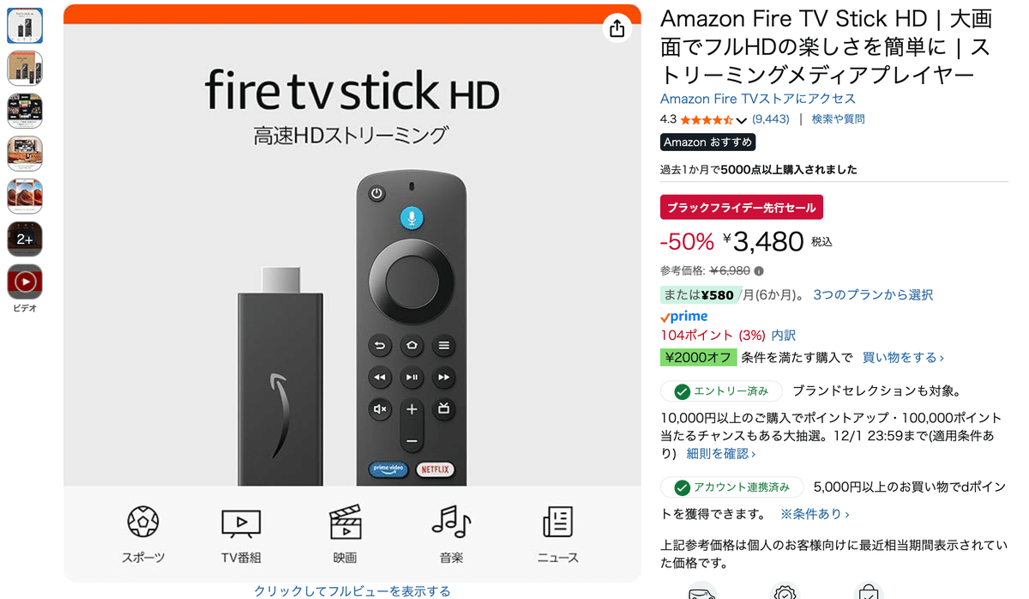Screen dimensions: 1029x599
Task: Click the 音楽 music notes icon
Action: 451,521
